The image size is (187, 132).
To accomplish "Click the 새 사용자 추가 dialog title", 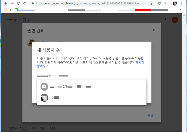I will [51, 50].
